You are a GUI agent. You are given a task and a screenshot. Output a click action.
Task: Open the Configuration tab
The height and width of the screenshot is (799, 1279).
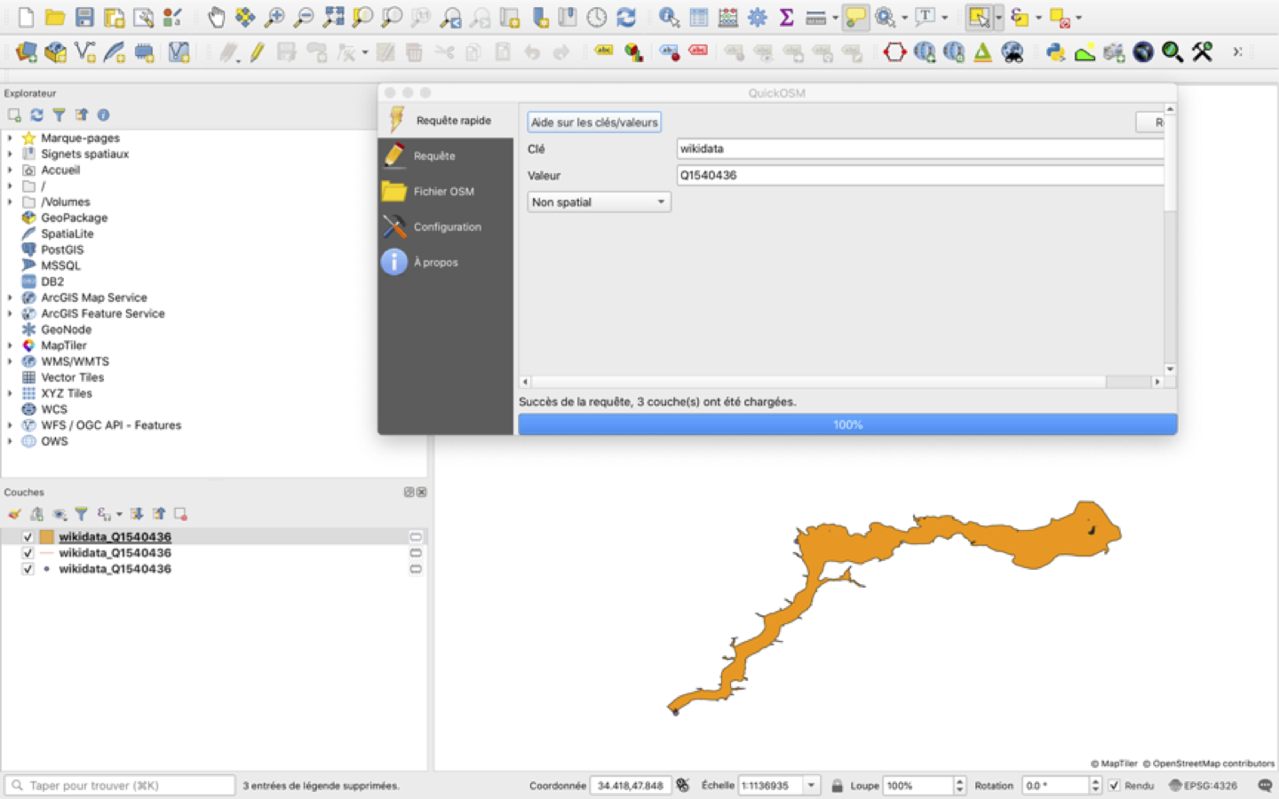tap(445, 226)
